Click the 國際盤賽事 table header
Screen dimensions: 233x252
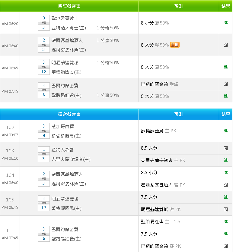pyautogui.click(x=69, y=6)
